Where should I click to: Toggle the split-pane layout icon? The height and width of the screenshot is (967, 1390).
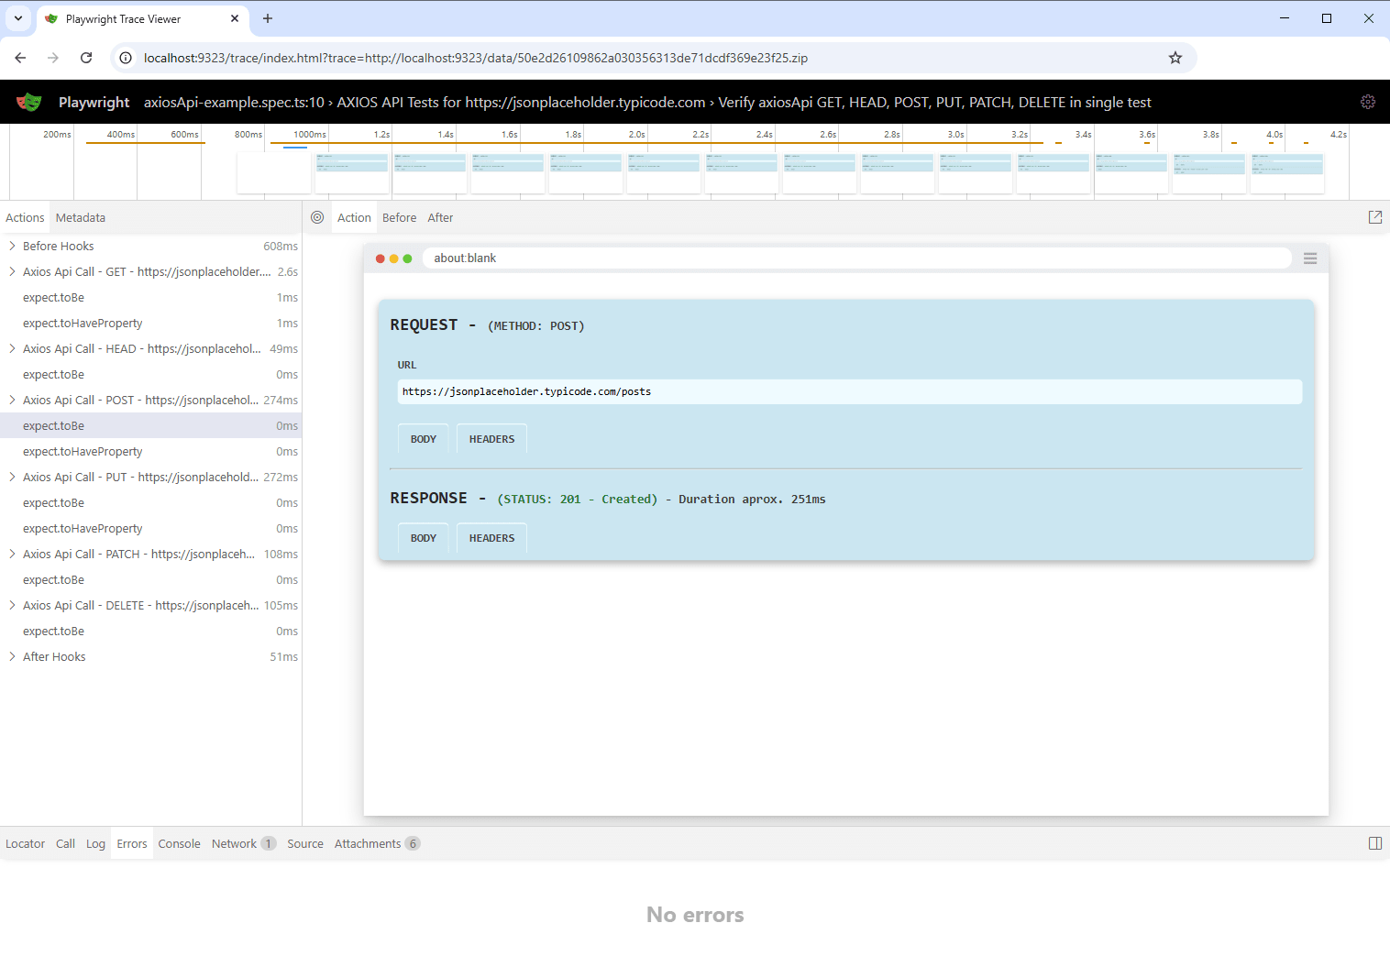pyautogui.click(x=1374, y=842)
